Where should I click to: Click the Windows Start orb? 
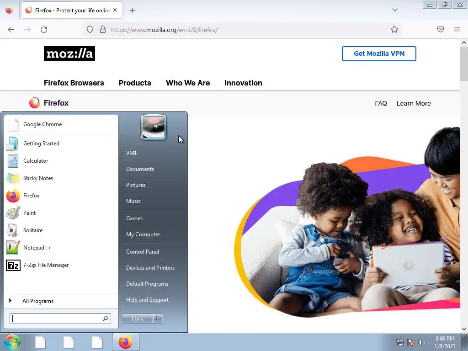11,342
